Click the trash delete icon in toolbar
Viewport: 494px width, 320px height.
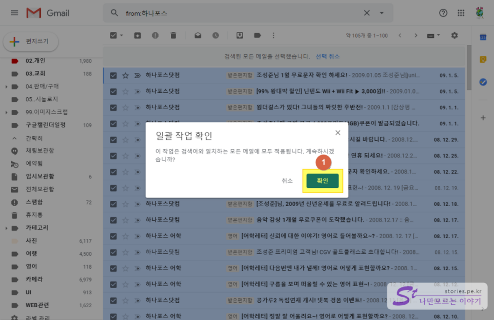(x=173, y=36)
